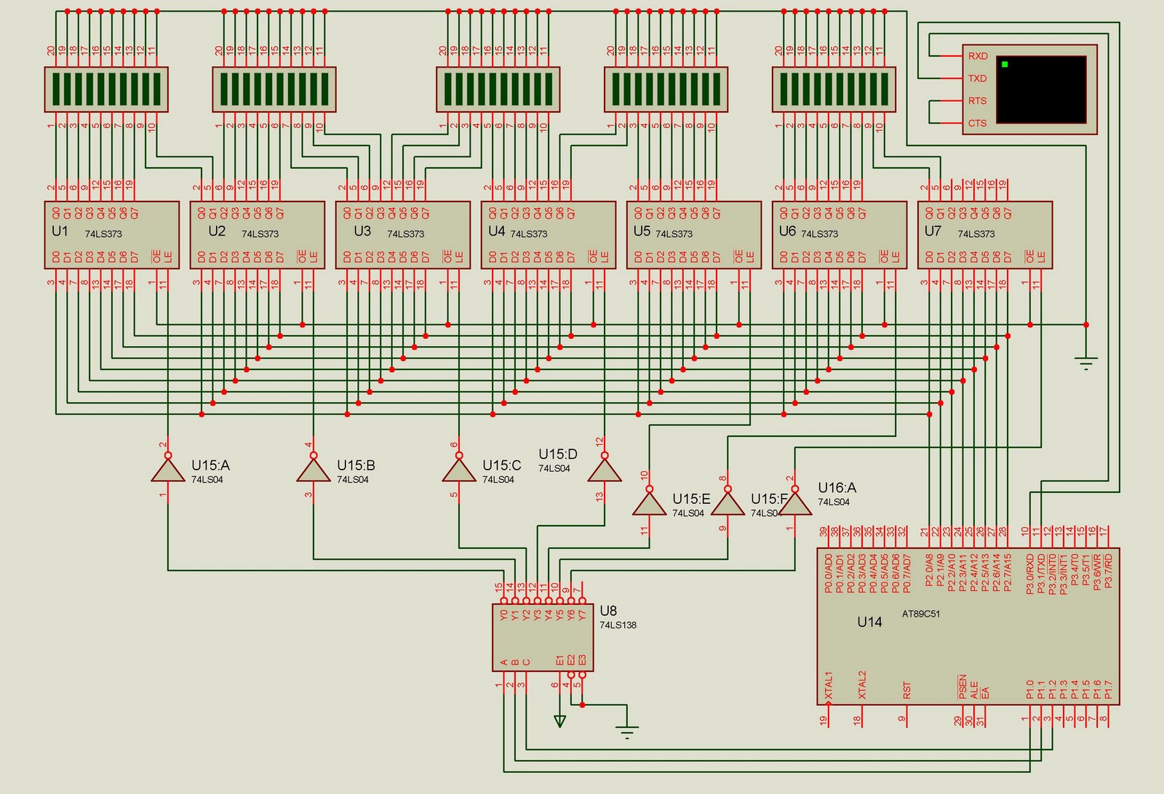Select the U2 74LS373 latch chip body
The image size is (1164, 794).
click(x=258, y=235)
